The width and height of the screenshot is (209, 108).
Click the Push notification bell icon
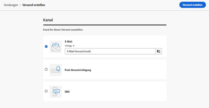pyautogui.click(x=55, y=70)
